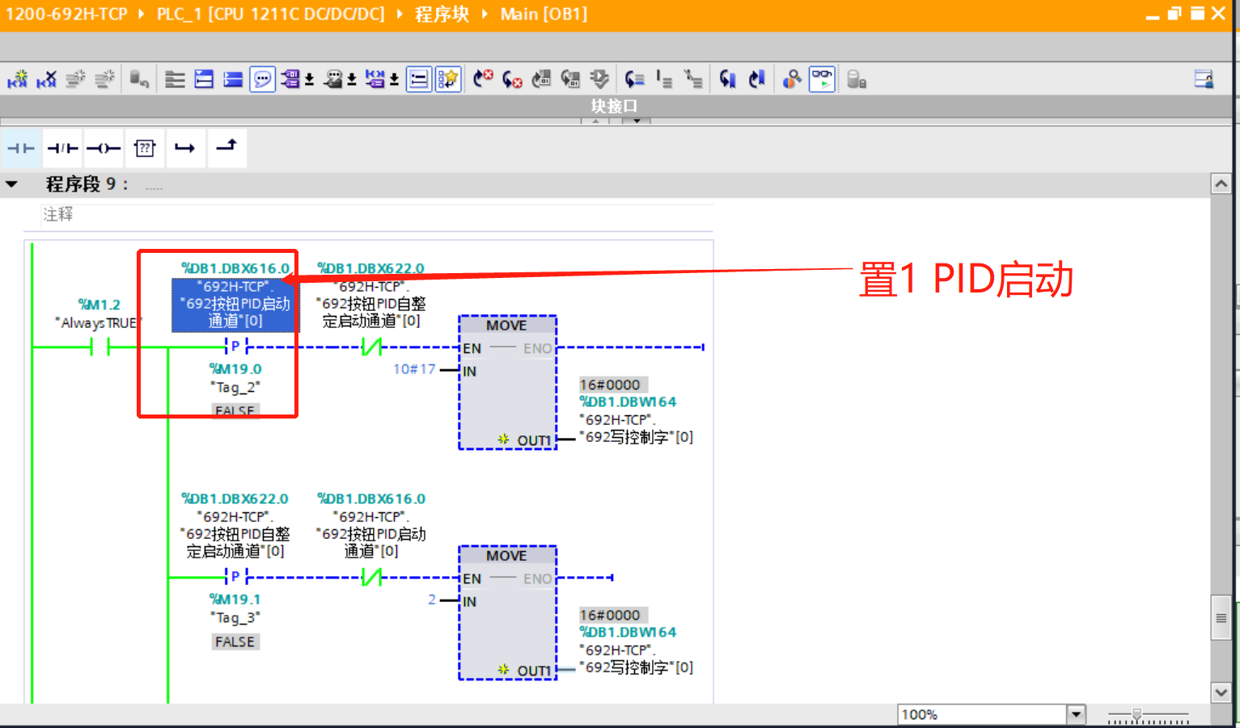Click the 1200-692H-TCP project breadcrumb
The width and height of the screenshot is (1240, 728).
(x=66, y=15)
